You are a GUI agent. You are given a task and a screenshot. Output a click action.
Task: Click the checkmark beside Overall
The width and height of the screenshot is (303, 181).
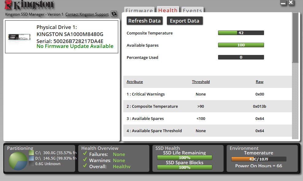85,166
